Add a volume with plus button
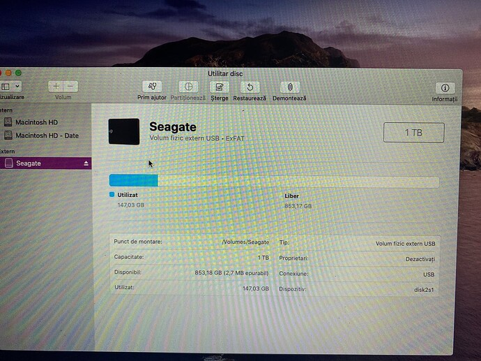The height and width of the screenshot is (361, 481). point(56,87)
